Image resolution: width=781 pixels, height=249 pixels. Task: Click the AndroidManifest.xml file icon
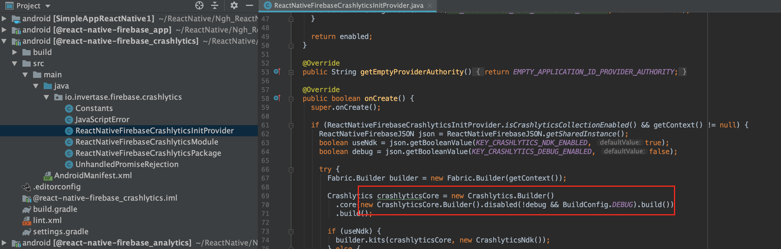(x=48, y=176)
